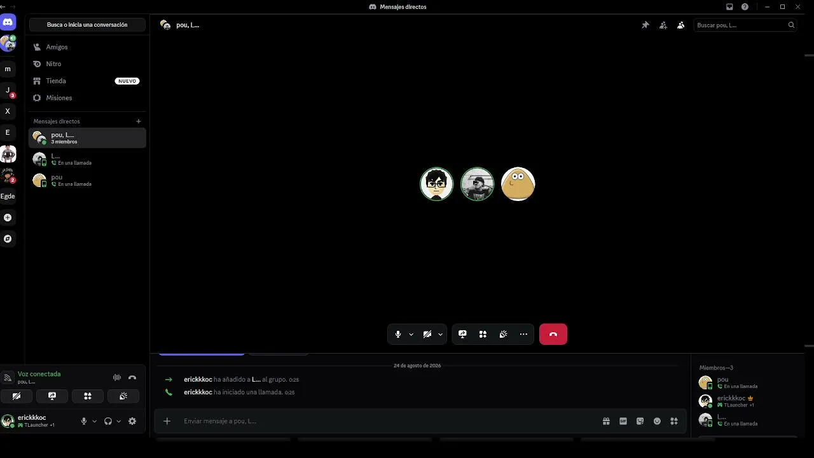Open the server labeled J with notification

tap(8, 90)
